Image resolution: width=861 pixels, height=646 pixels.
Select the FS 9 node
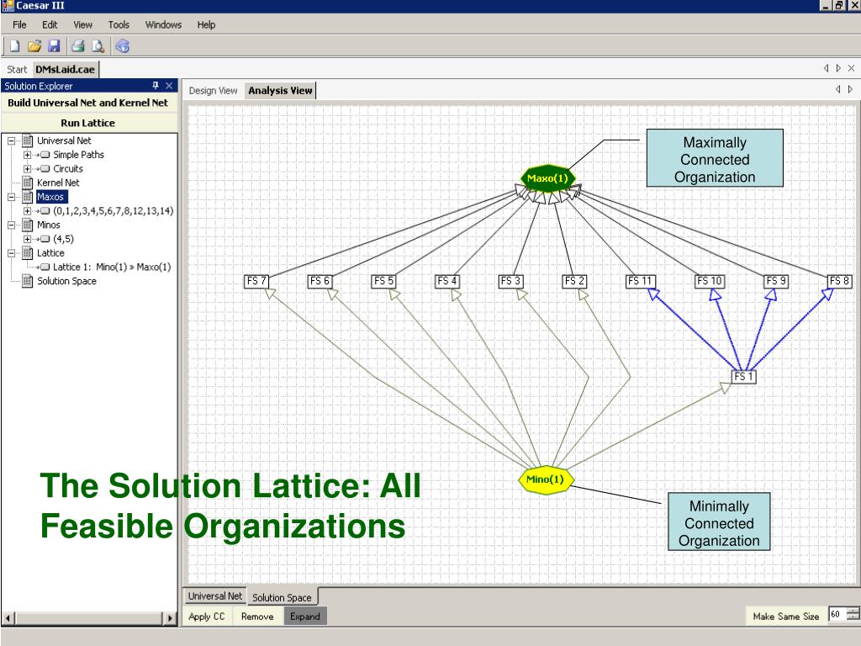[776, 281]
